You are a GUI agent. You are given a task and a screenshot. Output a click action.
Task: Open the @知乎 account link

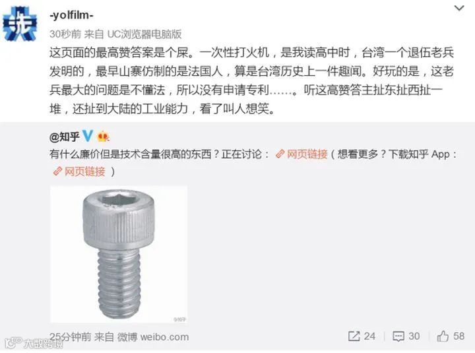(65, 137)
